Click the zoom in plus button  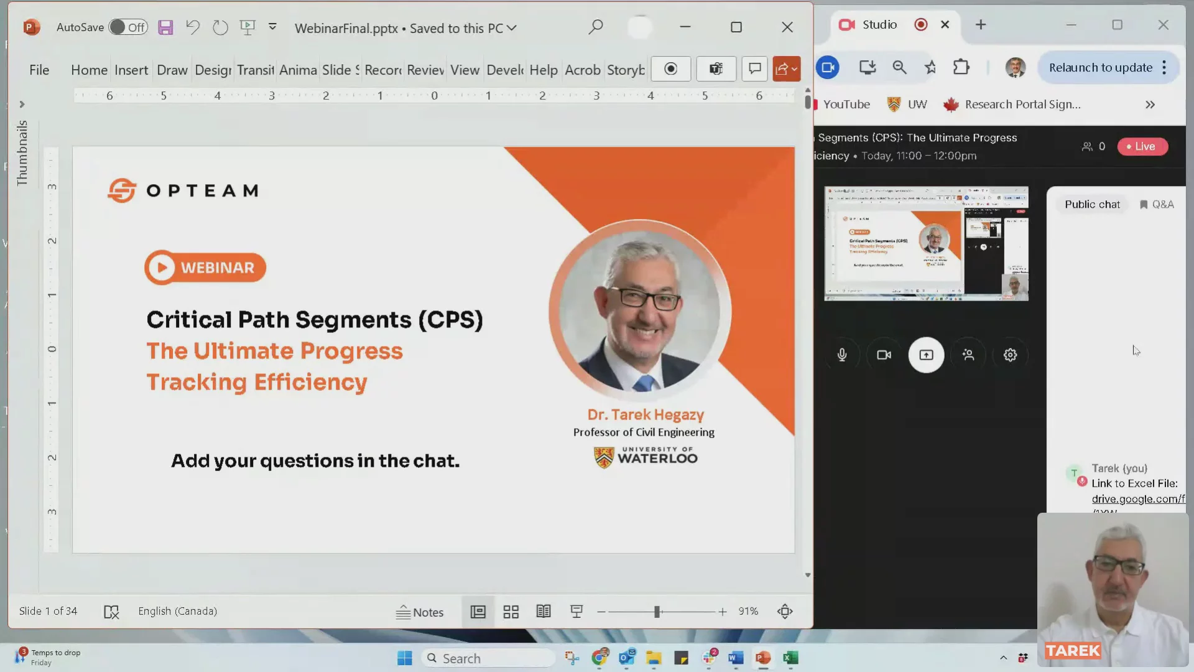click(722, 612)
